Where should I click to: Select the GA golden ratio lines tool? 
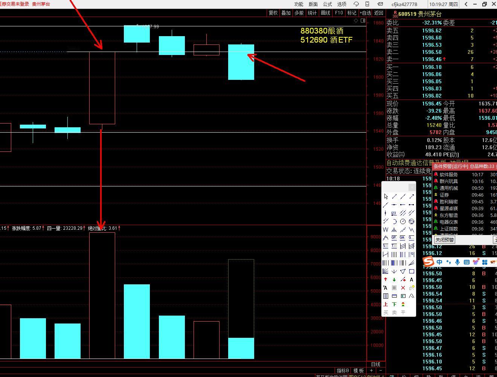pyautogui.click(x=403, y=238)
